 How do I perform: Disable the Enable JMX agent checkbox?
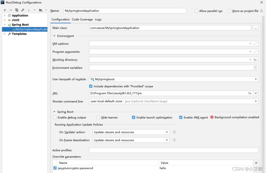[180, 117]
